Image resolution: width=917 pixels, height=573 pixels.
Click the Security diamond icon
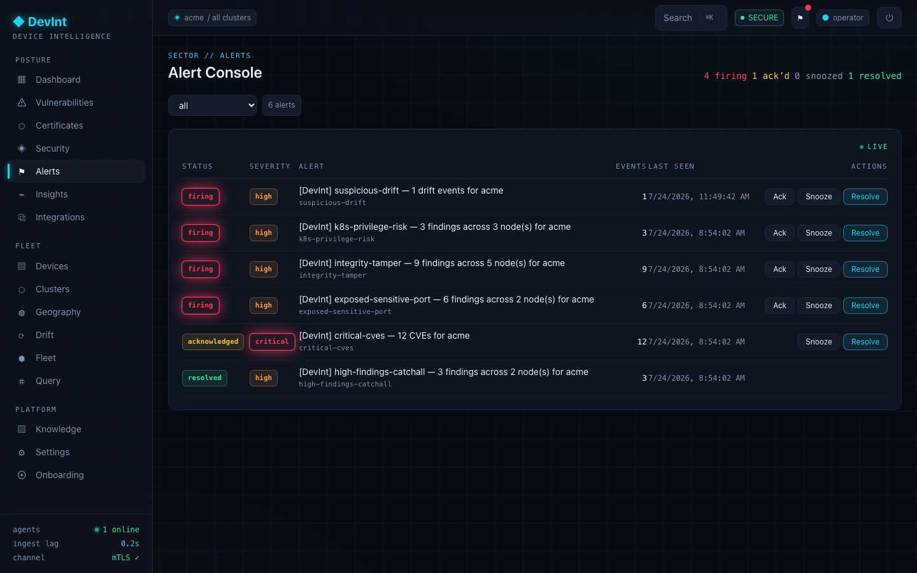[22, 148]
